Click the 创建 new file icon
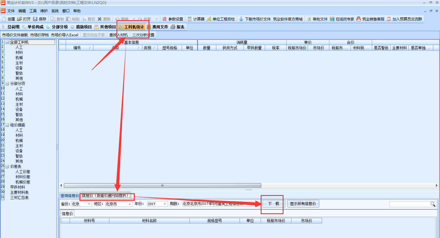440x238 pixels. pyautogui.click(x=4, y=19)
